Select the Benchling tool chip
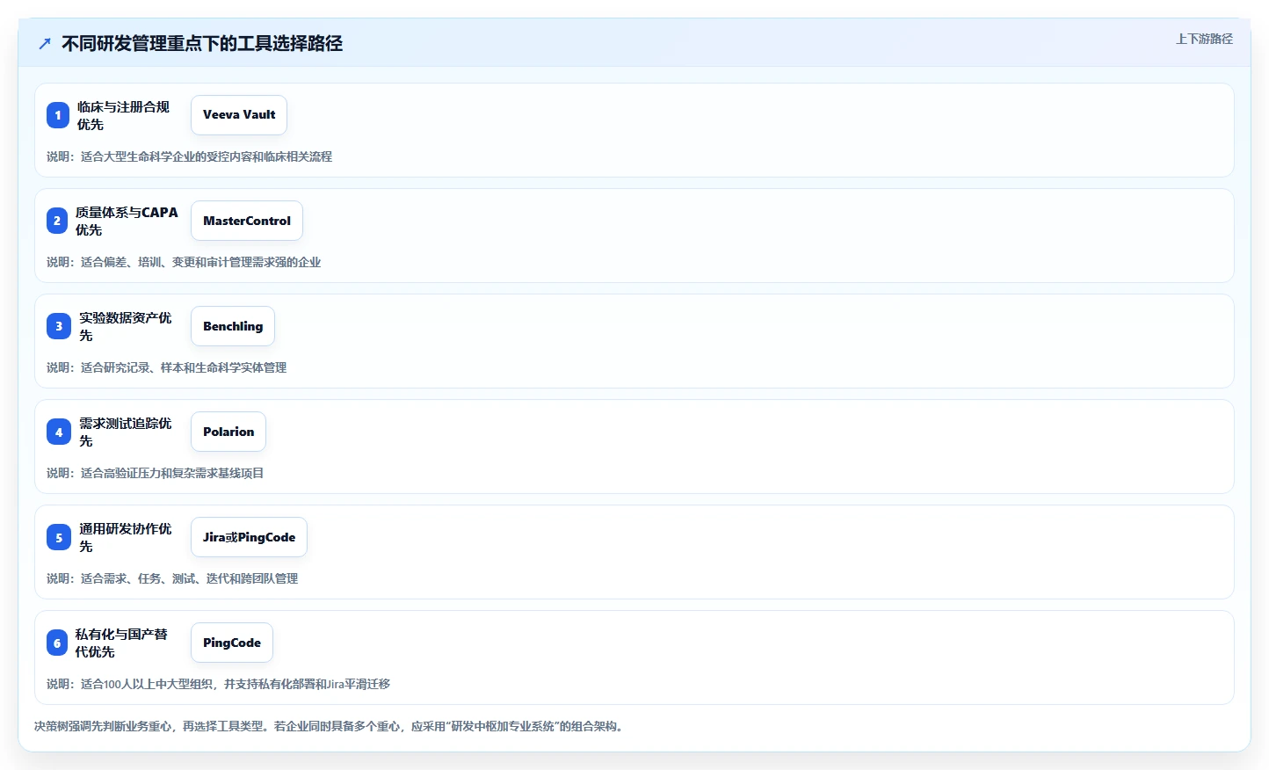The height and width of the screenshot is (770, 1269). (x=233, y=326)
